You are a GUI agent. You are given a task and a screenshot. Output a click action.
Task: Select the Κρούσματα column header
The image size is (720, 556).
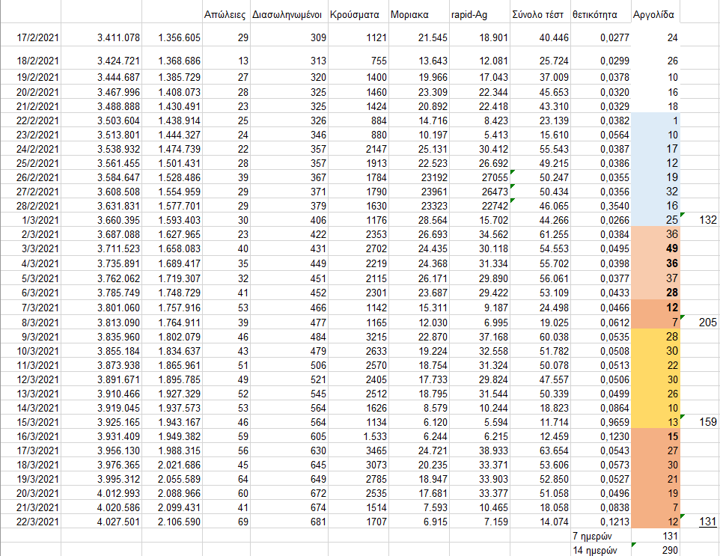[x=354, y=14]
